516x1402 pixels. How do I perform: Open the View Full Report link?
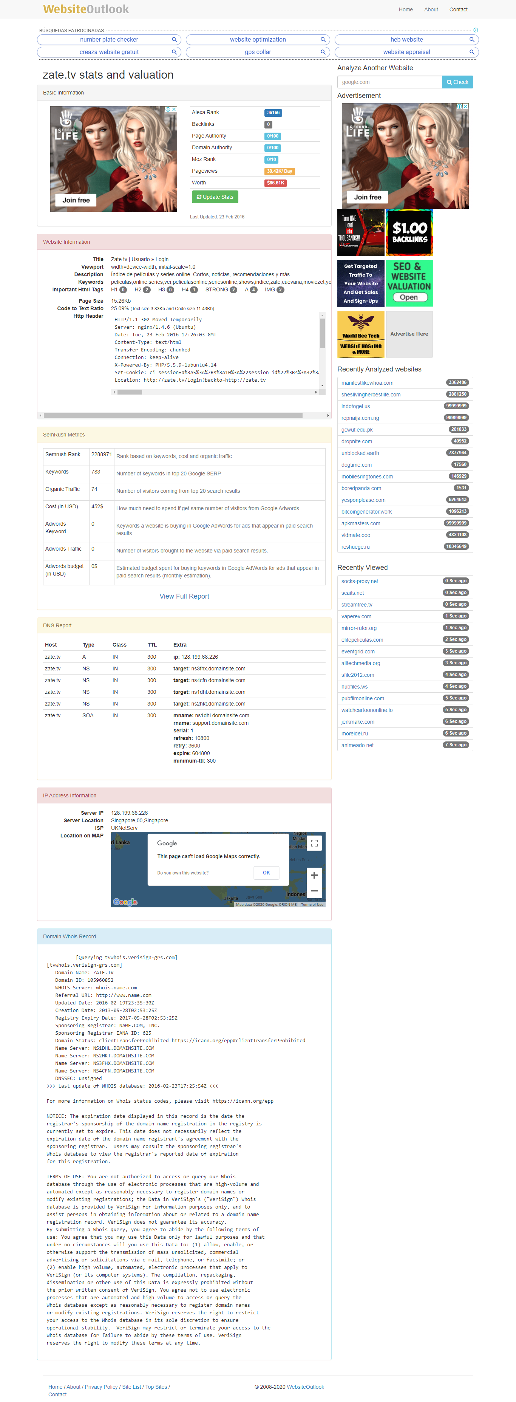184,596
